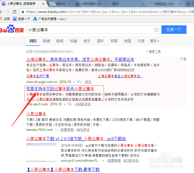This screenshot has width=194, height=173.
Task: Open 百度快照 for heinote.7654.com result
Action: (x=67, y=130)
